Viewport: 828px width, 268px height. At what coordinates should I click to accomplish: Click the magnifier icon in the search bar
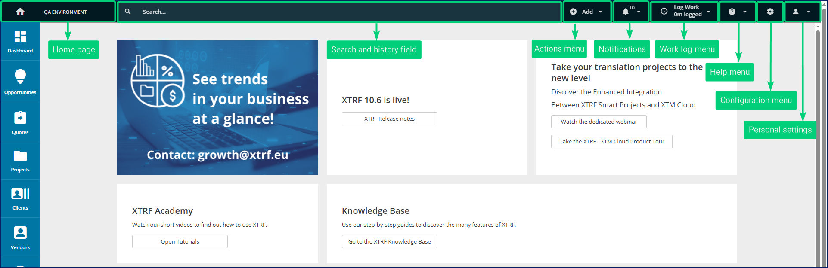coord(128,12)
